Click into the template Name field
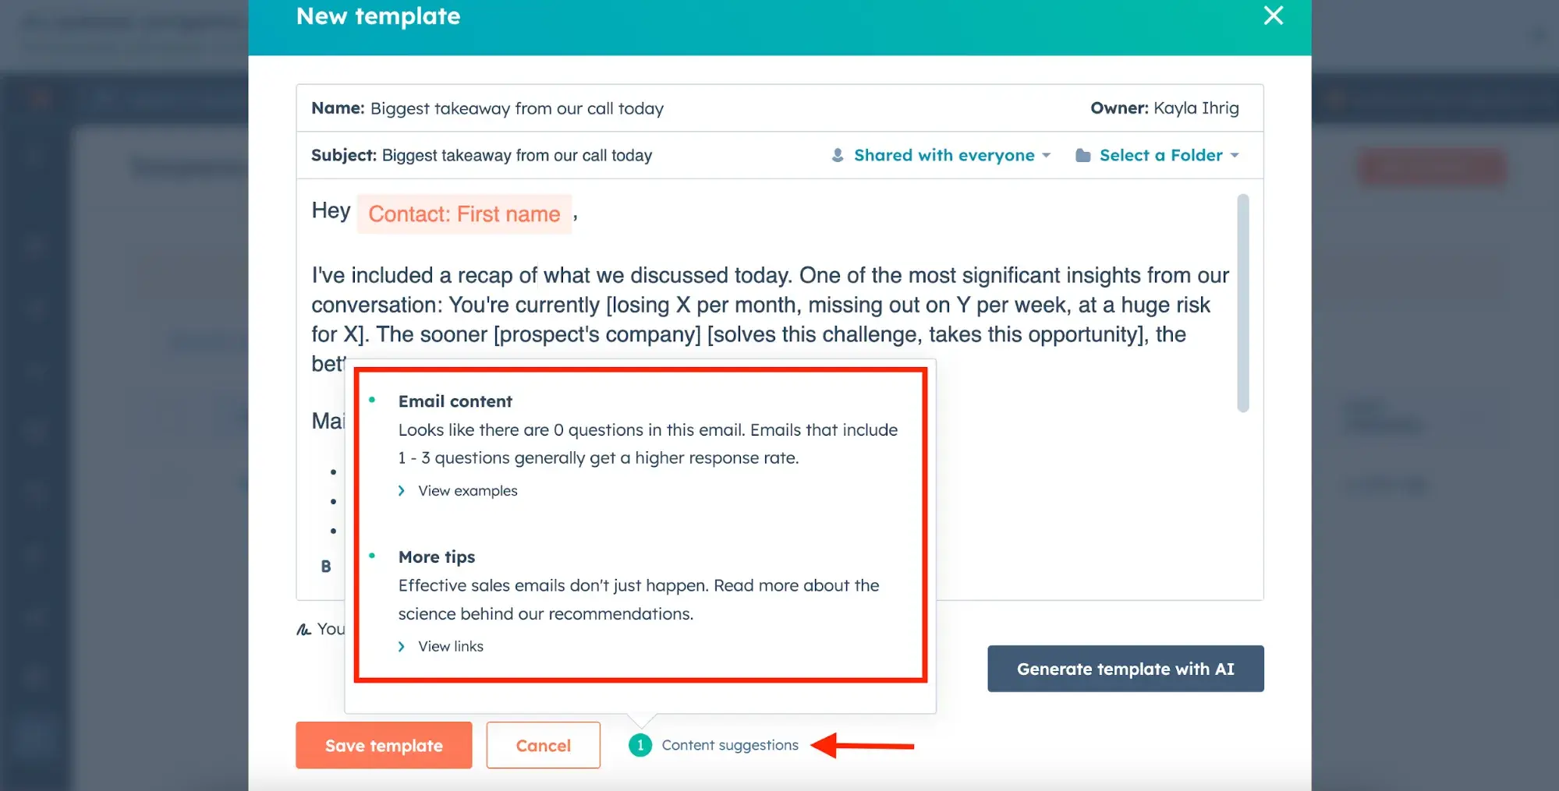 coord(516,108)
